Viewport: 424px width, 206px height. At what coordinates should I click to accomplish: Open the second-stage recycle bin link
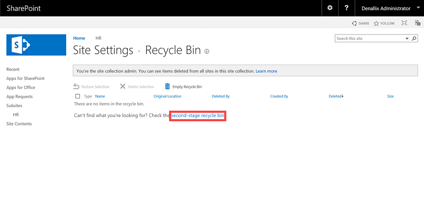pyautogui.click(x=198, y=115)
